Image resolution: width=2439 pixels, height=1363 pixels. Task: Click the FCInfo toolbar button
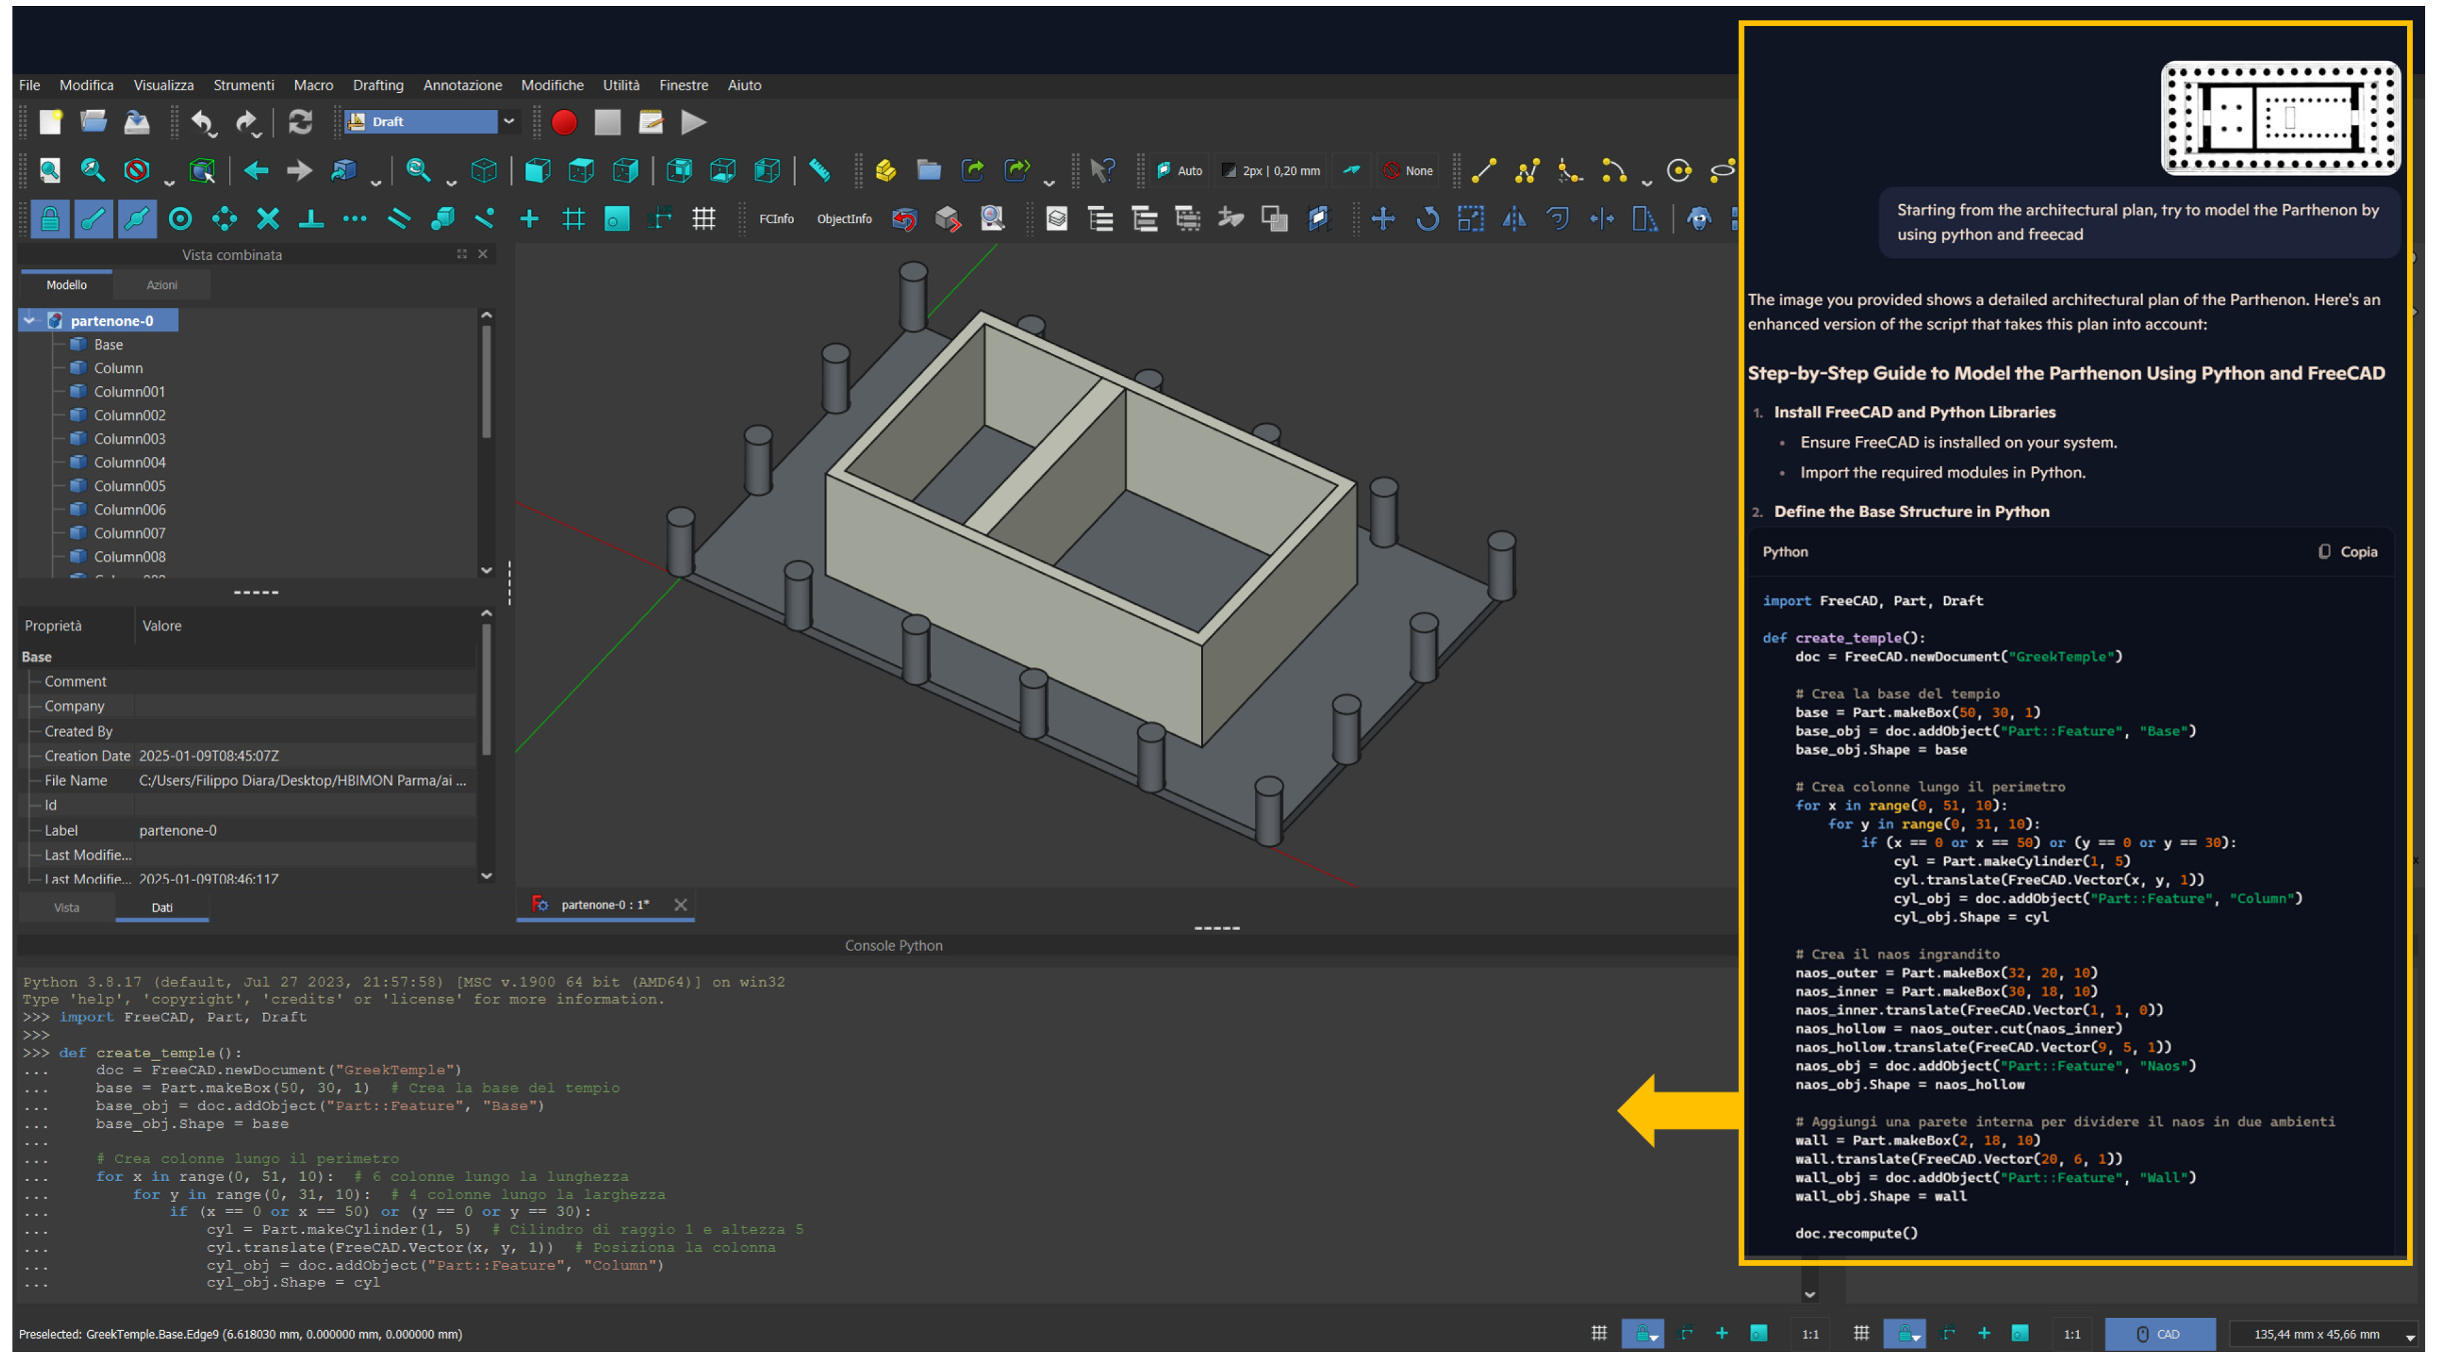(x=776, y=220)
